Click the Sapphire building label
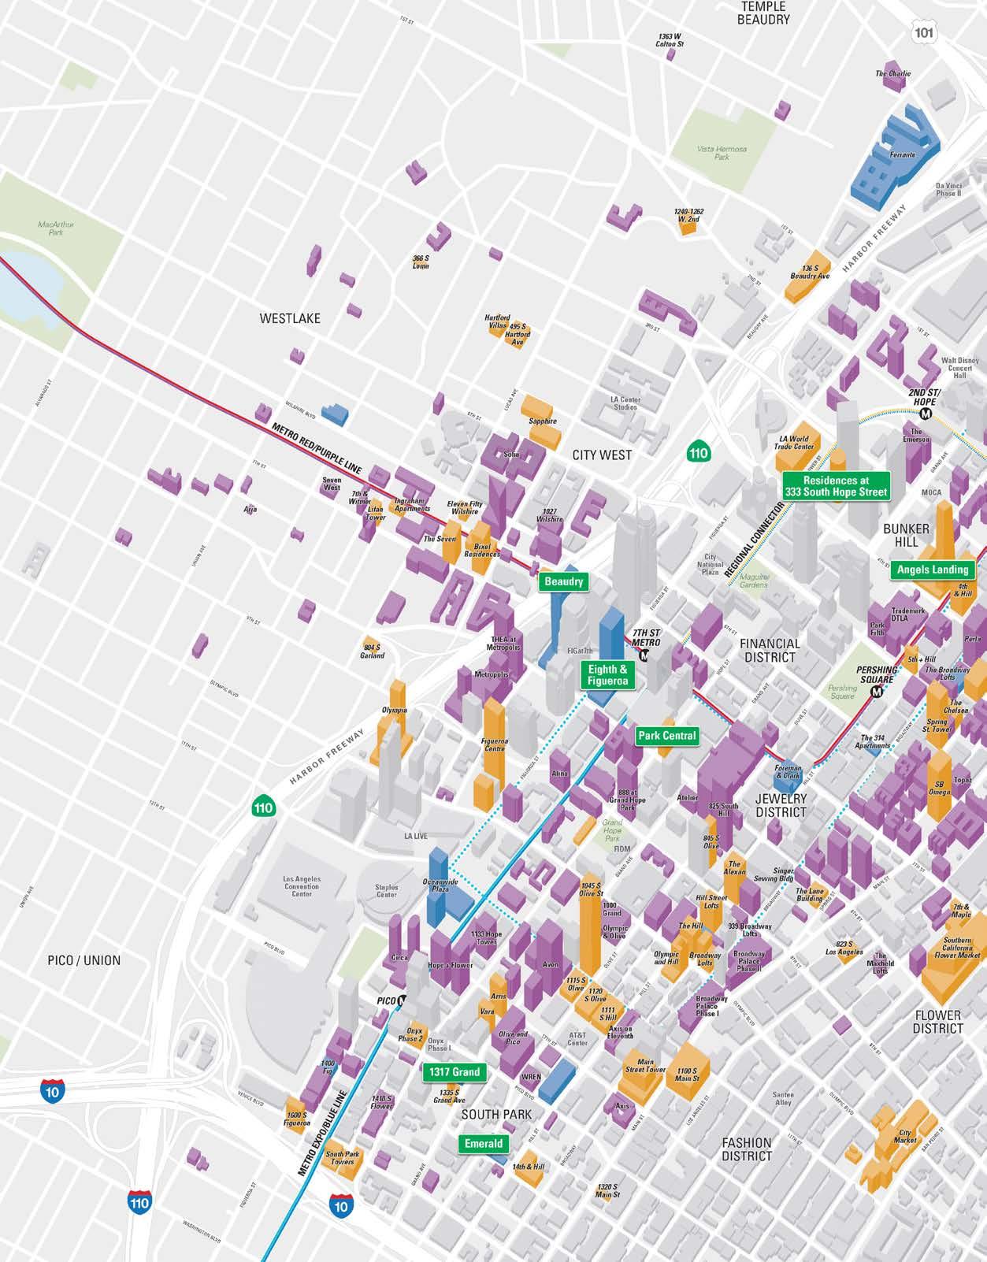The width and height of the screenshot is (987, 1262). coord(543,421)
